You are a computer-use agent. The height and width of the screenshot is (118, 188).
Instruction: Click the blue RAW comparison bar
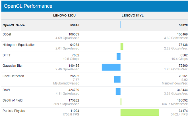118,91
